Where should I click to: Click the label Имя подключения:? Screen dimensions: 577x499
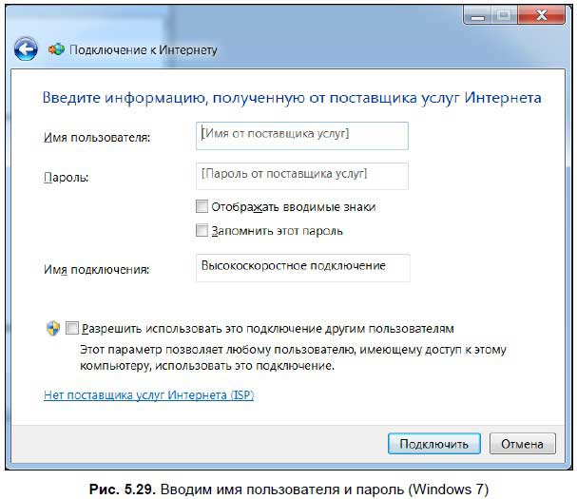[x=96, y=269]
